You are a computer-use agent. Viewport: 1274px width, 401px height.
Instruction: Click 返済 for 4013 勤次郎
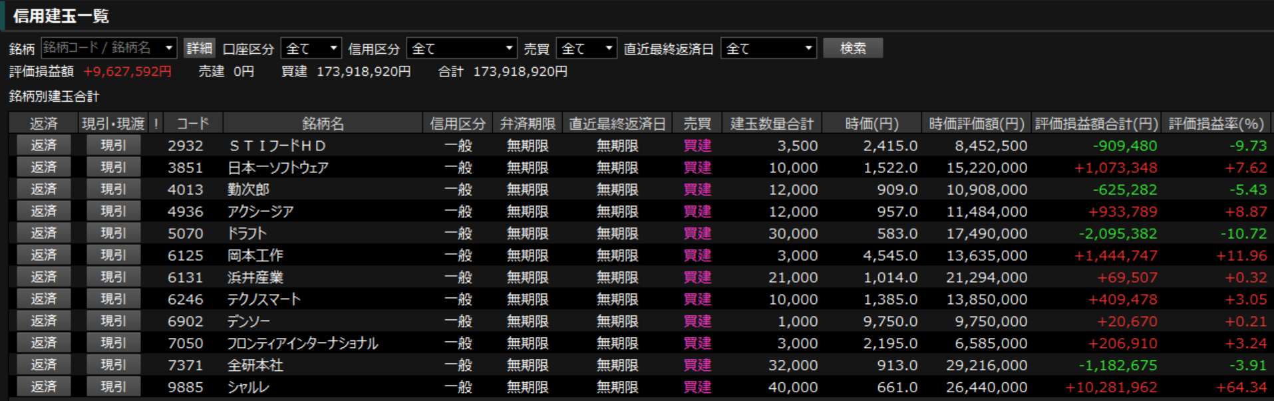[44, 189]
